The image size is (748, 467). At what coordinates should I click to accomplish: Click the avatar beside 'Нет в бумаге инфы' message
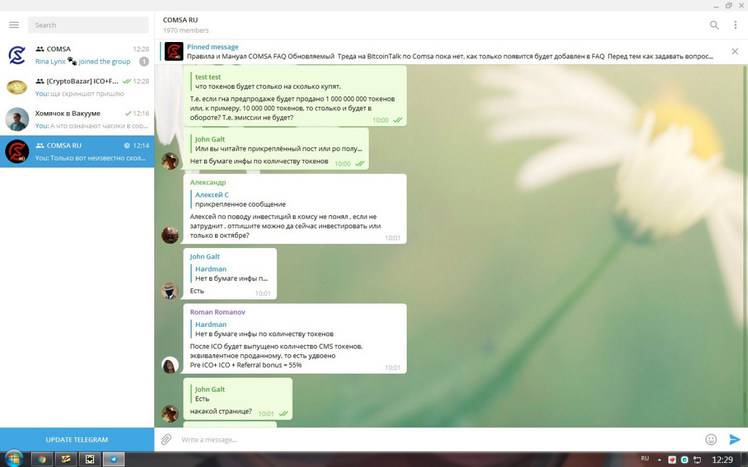coord(170,161)
